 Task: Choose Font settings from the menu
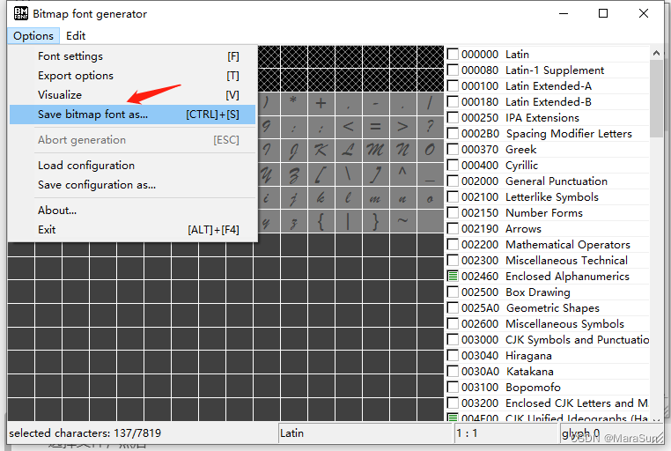click(132, 56)
